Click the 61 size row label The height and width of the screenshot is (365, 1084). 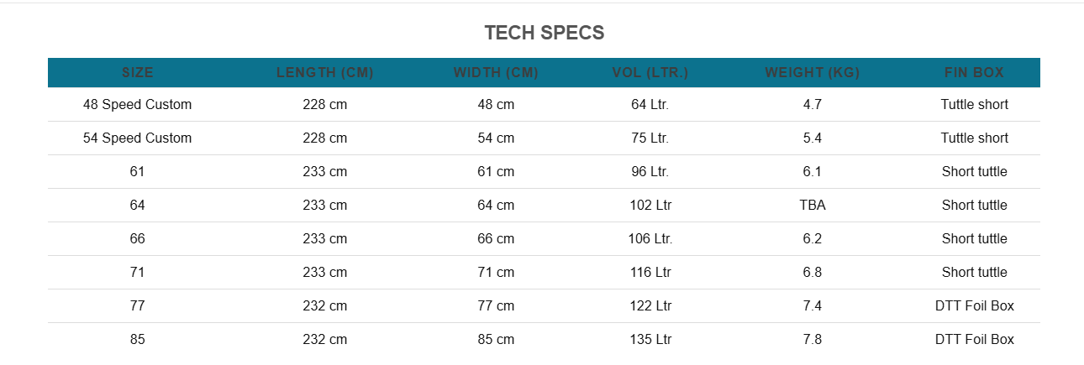pos(138,172)
